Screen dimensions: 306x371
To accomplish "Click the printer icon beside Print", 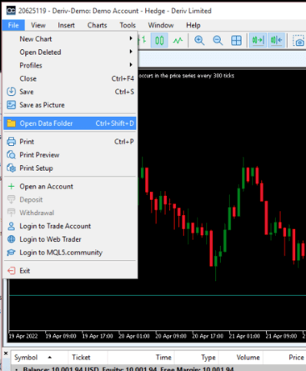I will tap(11, 142).
